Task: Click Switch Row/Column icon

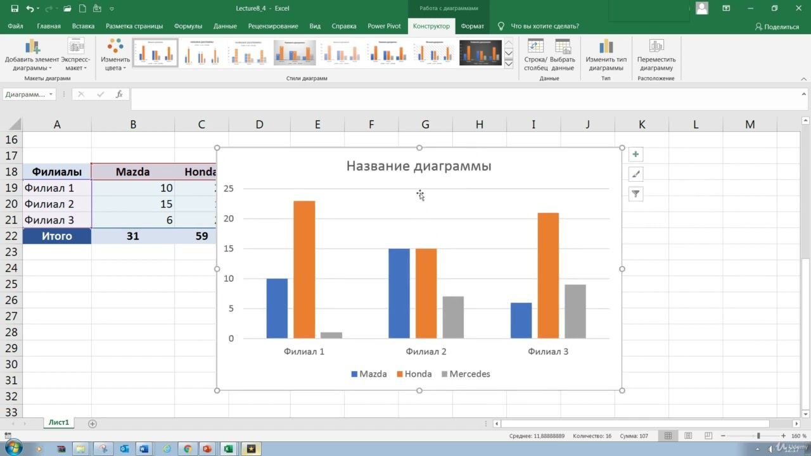Action: click(535, 46)
